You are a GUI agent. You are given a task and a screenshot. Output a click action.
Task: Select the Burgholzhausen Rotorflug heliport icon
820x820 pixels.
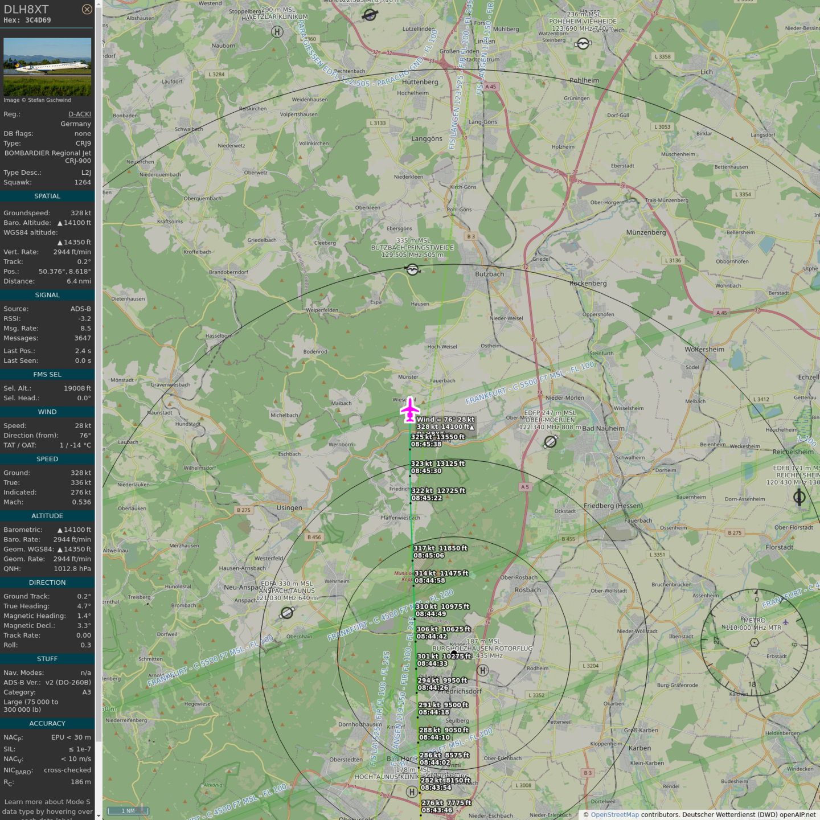[x=483, y=670]
